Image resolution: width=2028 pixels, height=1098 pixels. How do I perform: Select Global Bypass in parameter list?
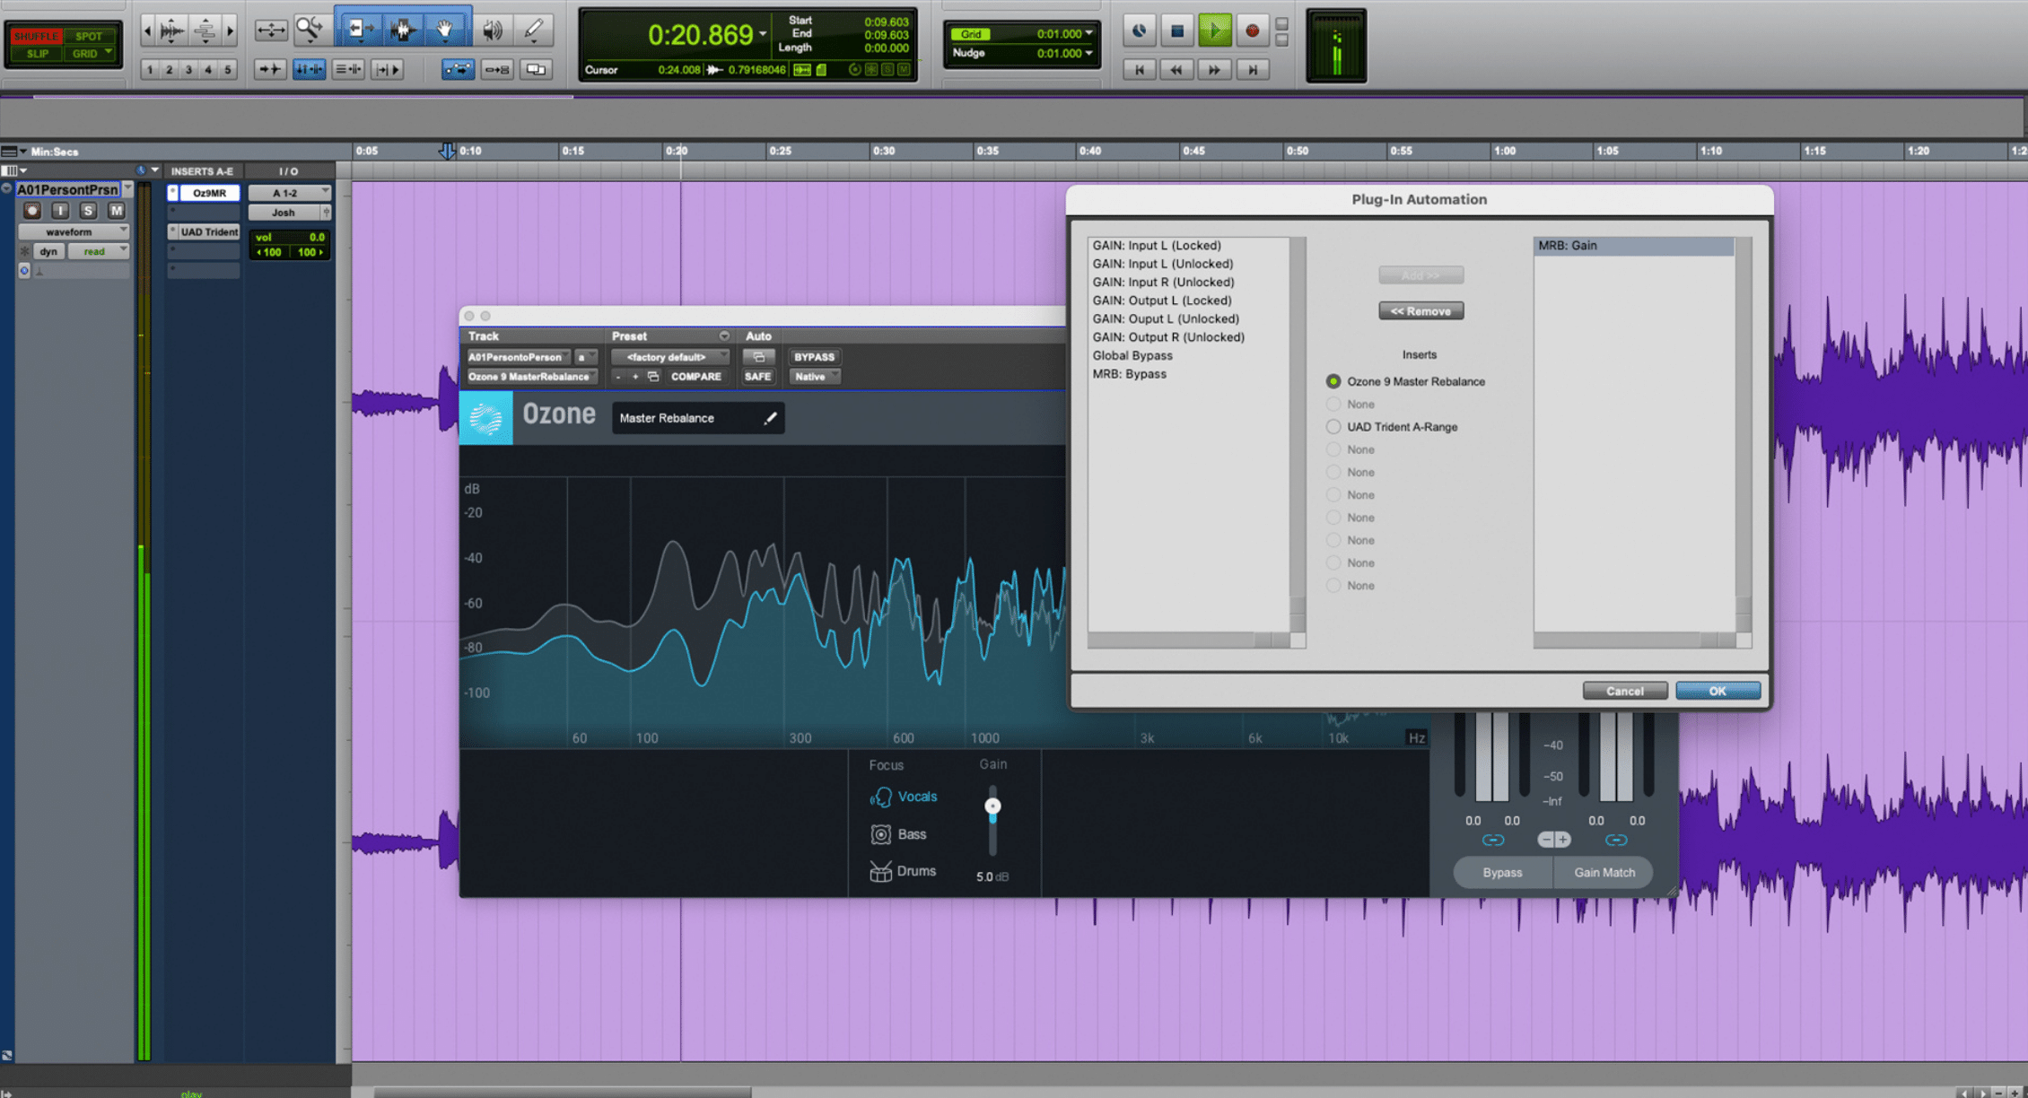(x=1132, y=355)
